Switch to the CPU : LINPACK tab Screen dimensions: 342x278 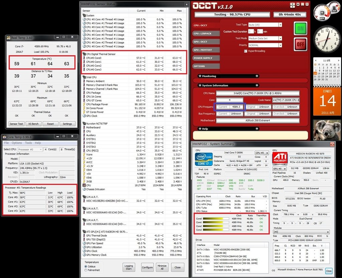tap(206, 34)
